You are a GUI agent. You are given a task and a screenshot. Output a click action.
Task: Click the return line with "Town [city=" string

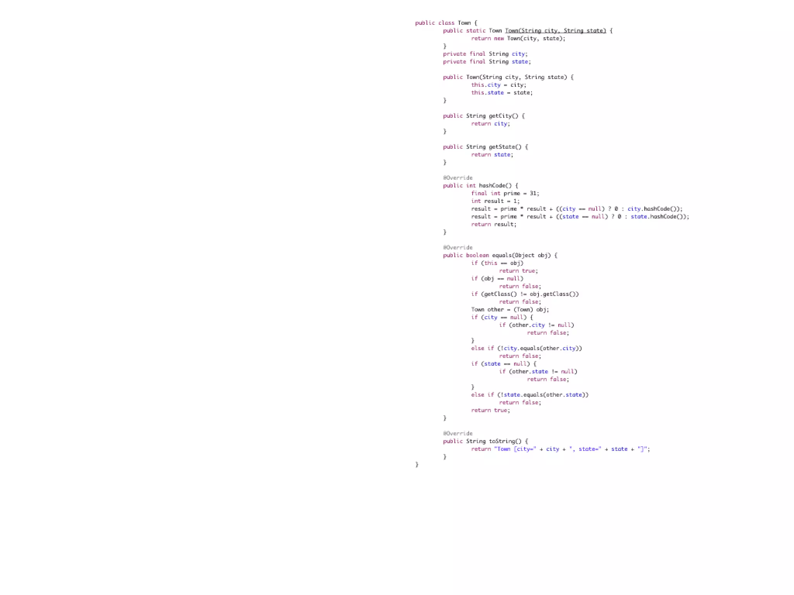[x=561, y=449]
